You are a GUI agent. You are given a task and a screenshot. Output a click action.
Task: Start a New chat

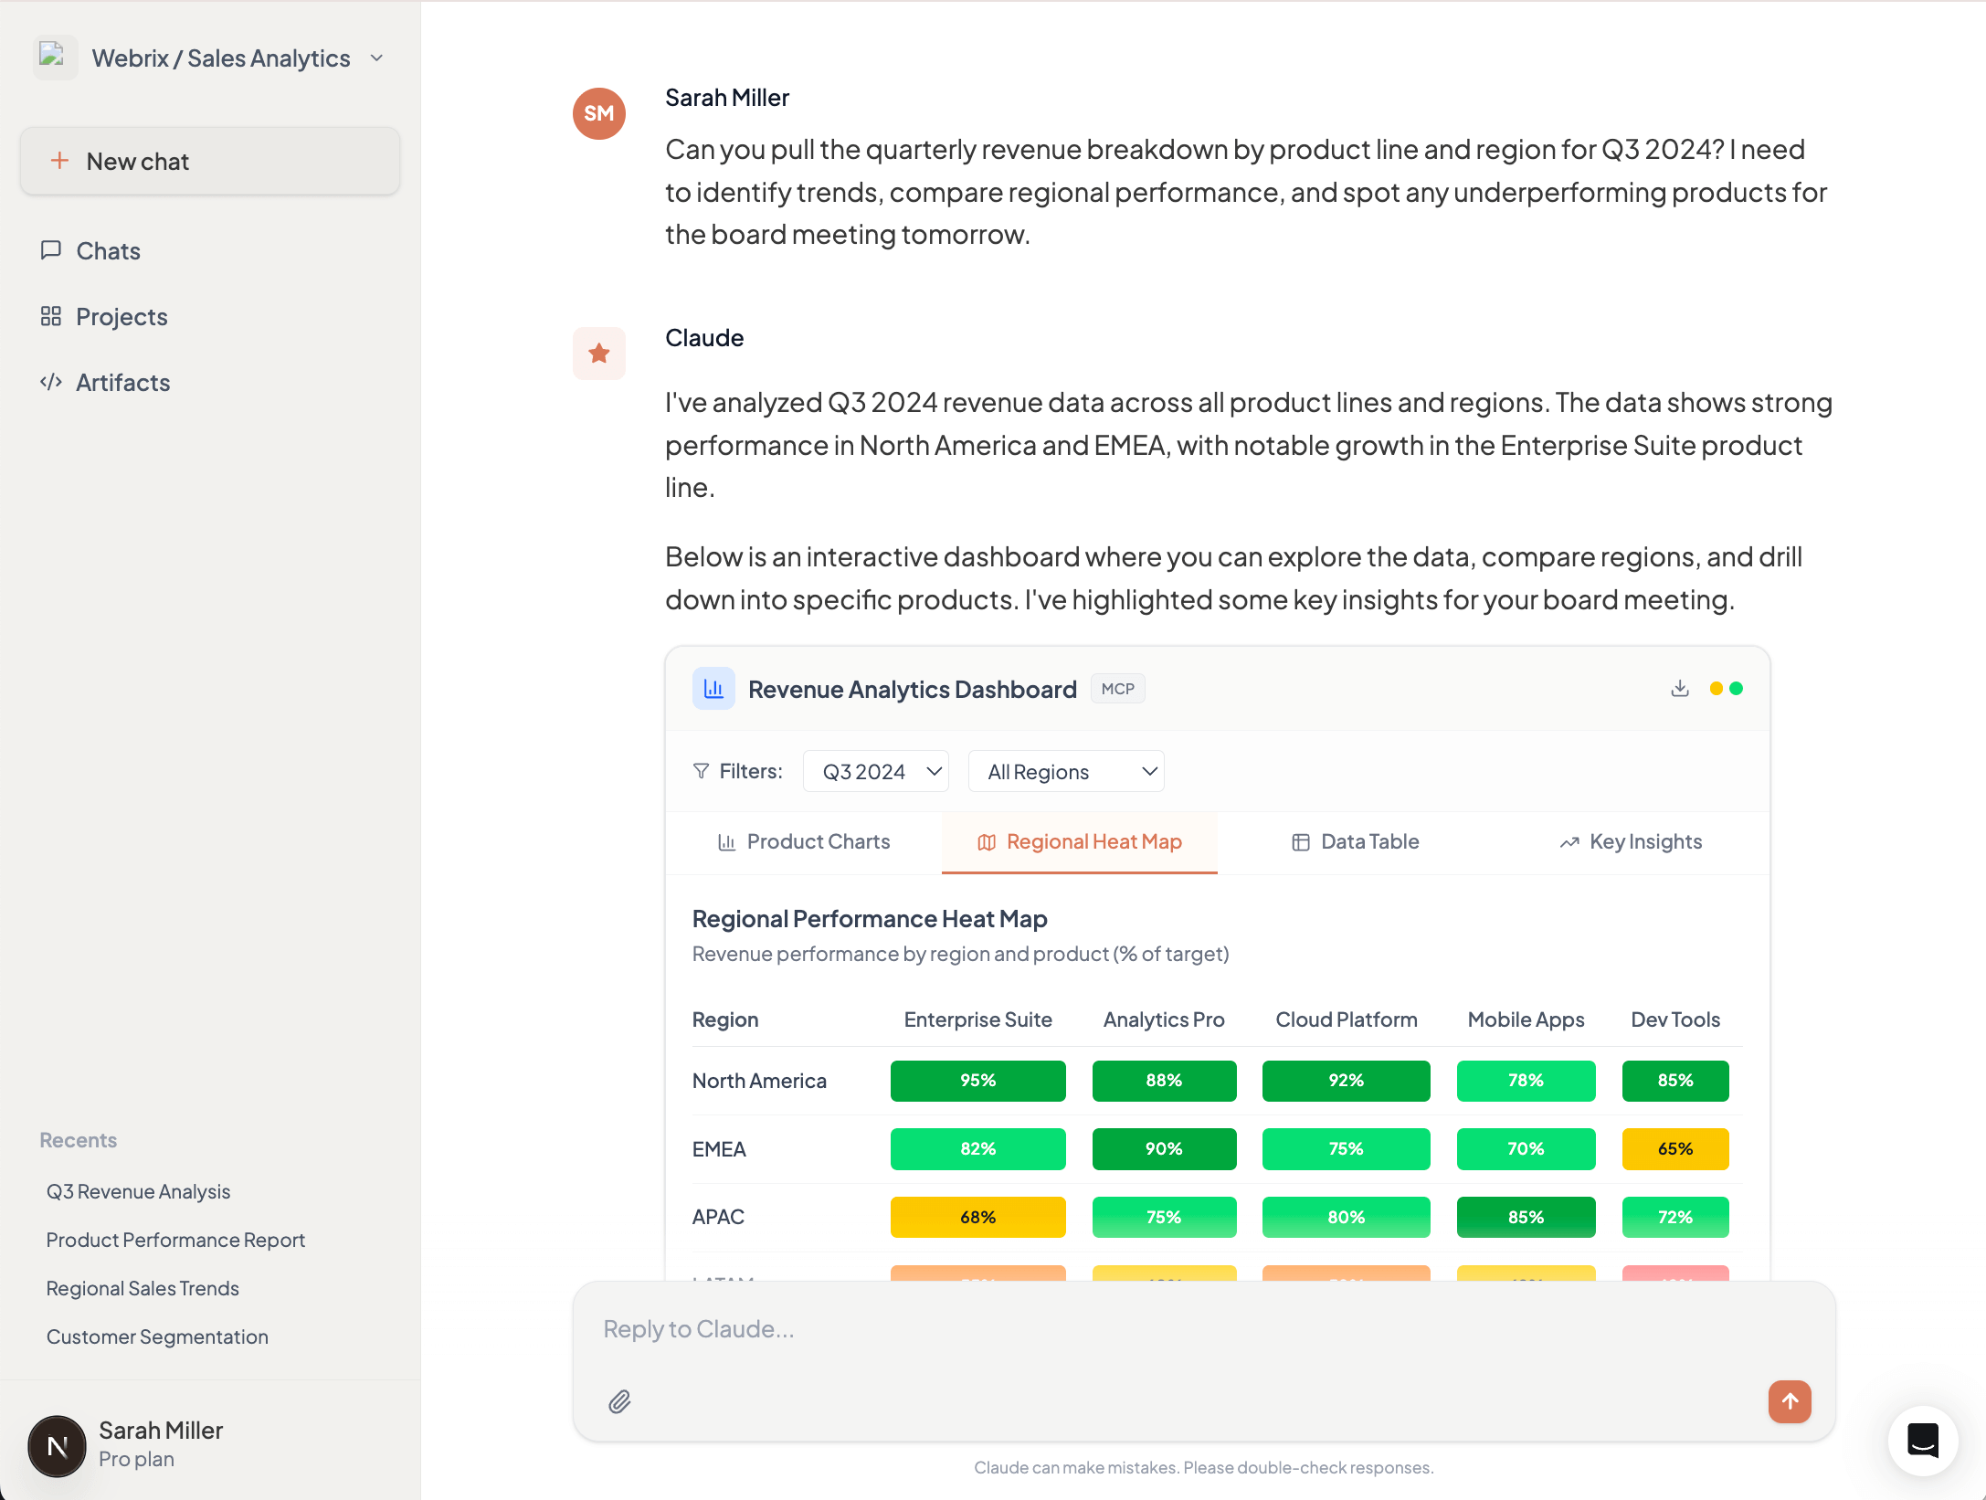209,161
